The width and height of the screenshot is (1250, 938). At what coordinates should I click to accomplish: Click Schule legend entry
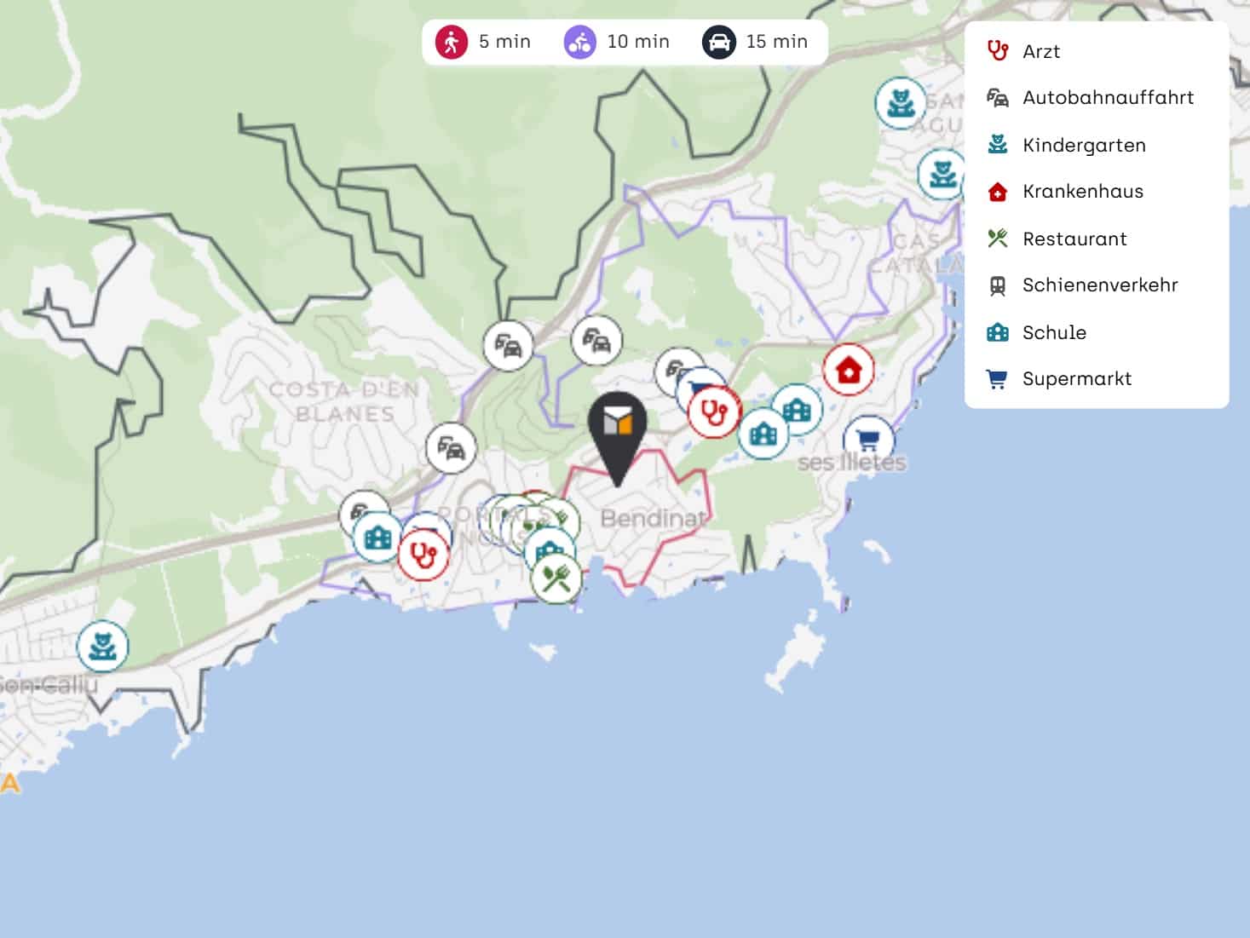[1036, 332]
